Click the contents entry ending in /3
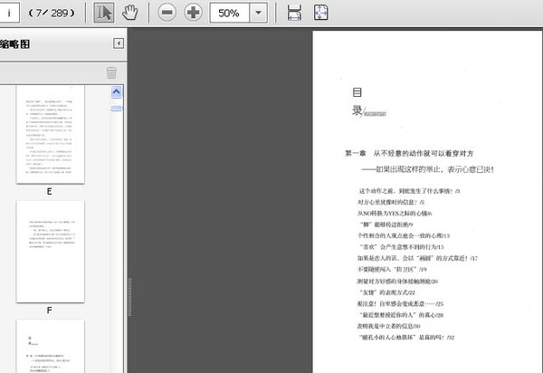Screen dimensions: 543x373 [409, 192]
